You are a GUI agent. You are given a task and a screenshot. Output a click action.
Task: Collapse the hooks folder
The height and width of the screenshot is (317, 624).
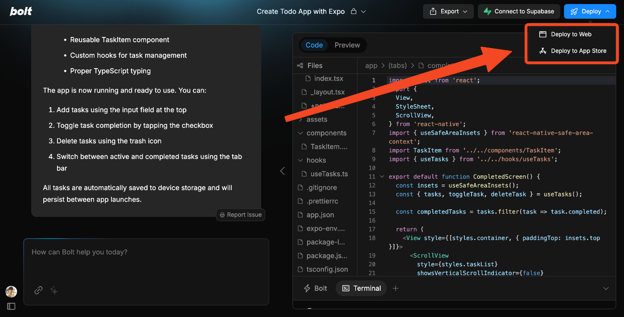[311, 160]
